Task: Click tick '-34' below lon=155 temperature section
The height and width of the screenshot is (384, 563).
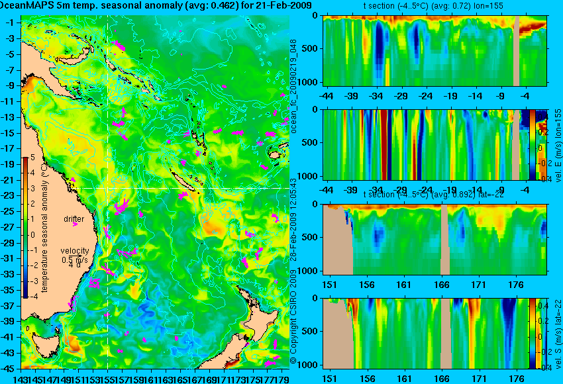Action: click(376, 96)
